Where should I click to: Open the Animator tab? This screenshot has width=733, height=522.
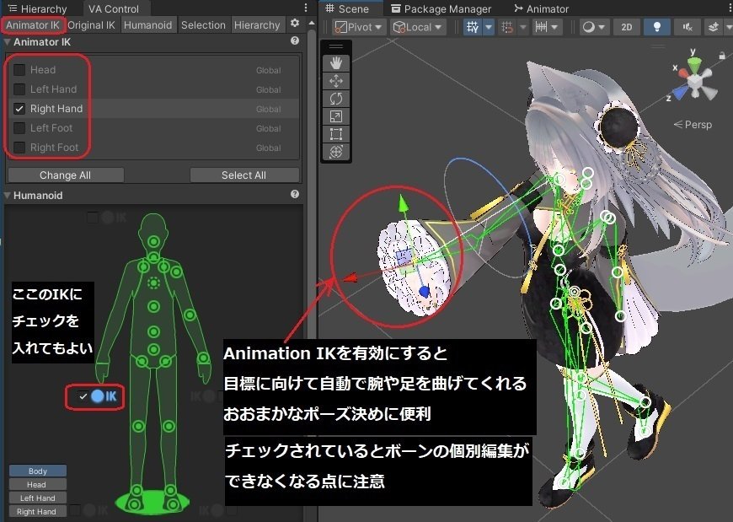coord(542,8)
